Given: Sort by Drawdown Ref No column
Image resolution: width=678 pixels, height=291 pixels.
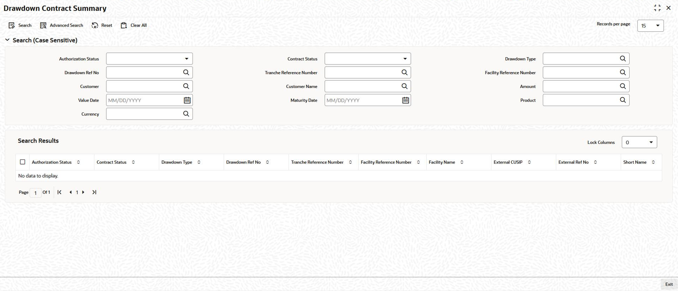Looking at the screenshot, I should click(267, 162).
